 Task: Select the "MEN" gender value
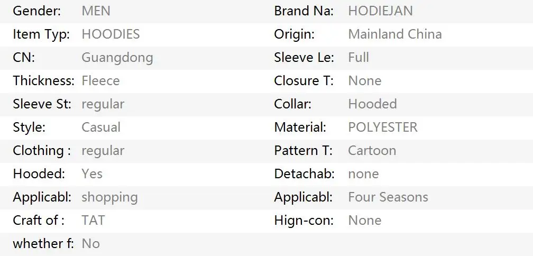[96, 11]
